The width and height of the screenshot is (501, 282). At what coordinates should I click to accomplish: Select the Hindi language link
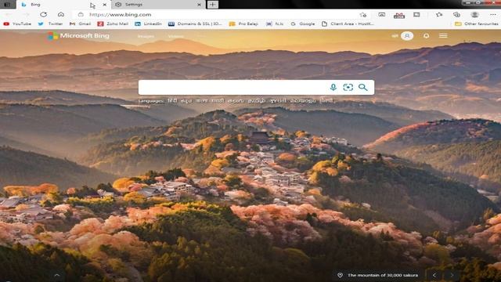172,101
